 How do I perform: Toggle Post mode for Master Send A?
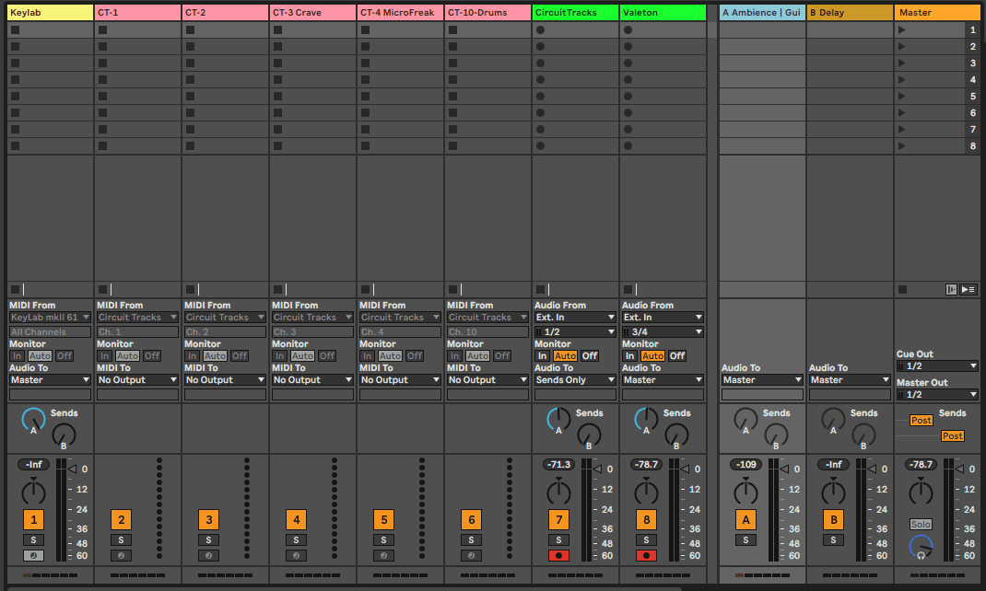coord(921,420)
